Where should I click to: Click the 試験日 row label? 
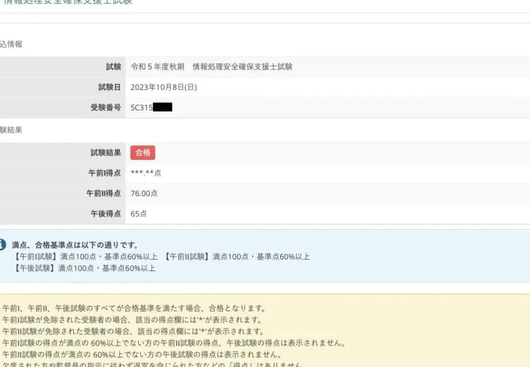(x=109, y=87)
